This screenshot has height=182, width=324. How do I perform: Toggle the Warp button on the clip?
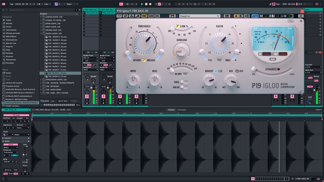11,145
